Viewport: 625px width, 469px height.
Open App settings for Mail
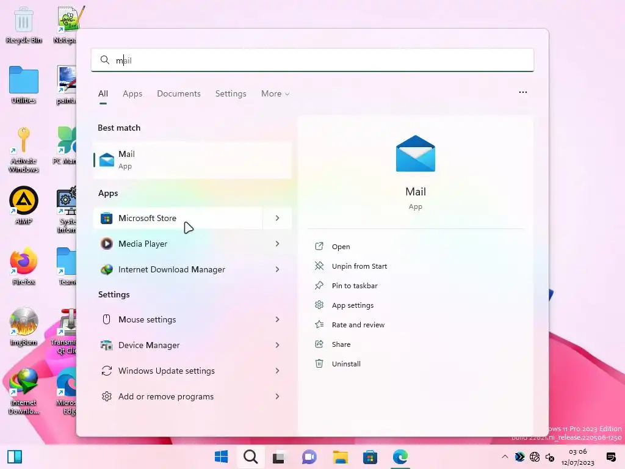352,305
